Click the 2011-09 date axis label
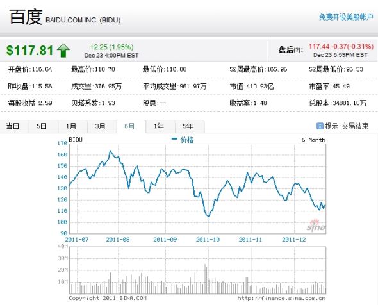Screen dimensions: 378x305 tap(165, 240)
